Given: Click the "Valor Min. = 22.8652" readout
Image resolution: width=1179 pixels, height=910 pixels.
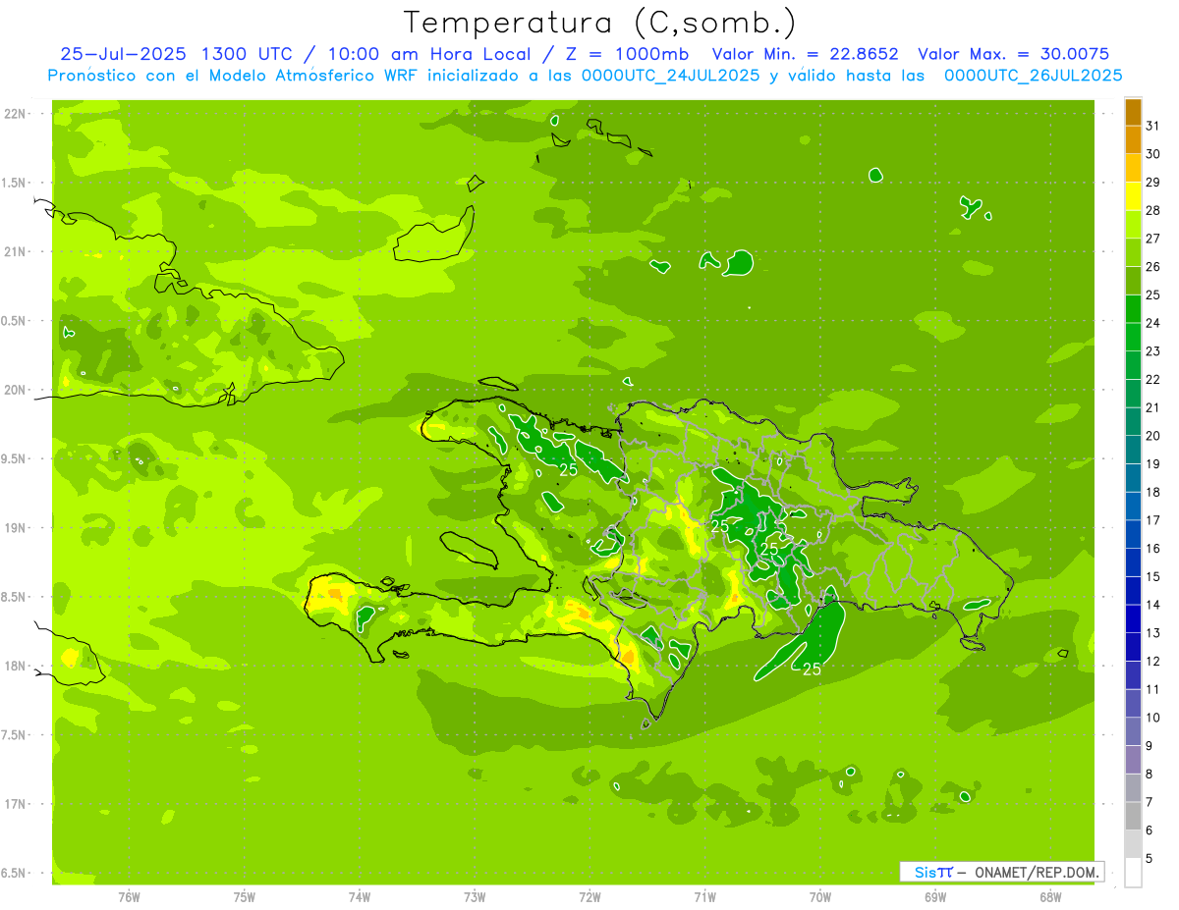Looking at the screenshot, I should (806, 54).
